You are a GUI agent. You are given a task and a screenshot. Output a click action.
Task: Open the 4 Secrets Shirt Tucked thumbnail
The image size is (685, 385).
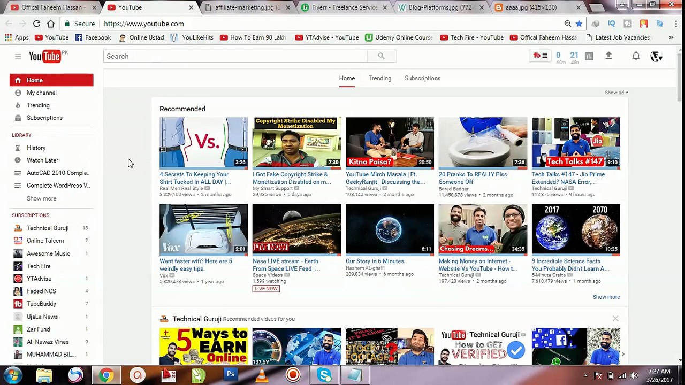tap(203, 142)
